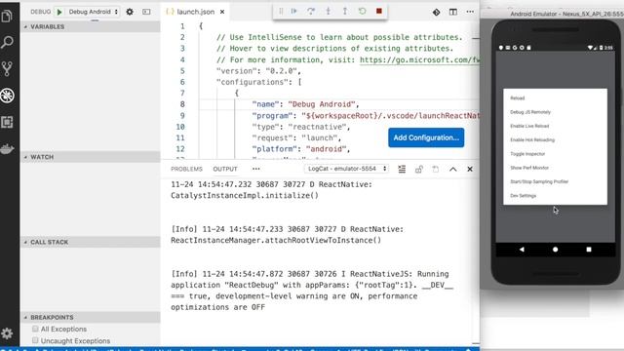The width and height of the screenshot is (624, 351).
Task: Open the Extensions view
Action: tap(7, 122)
